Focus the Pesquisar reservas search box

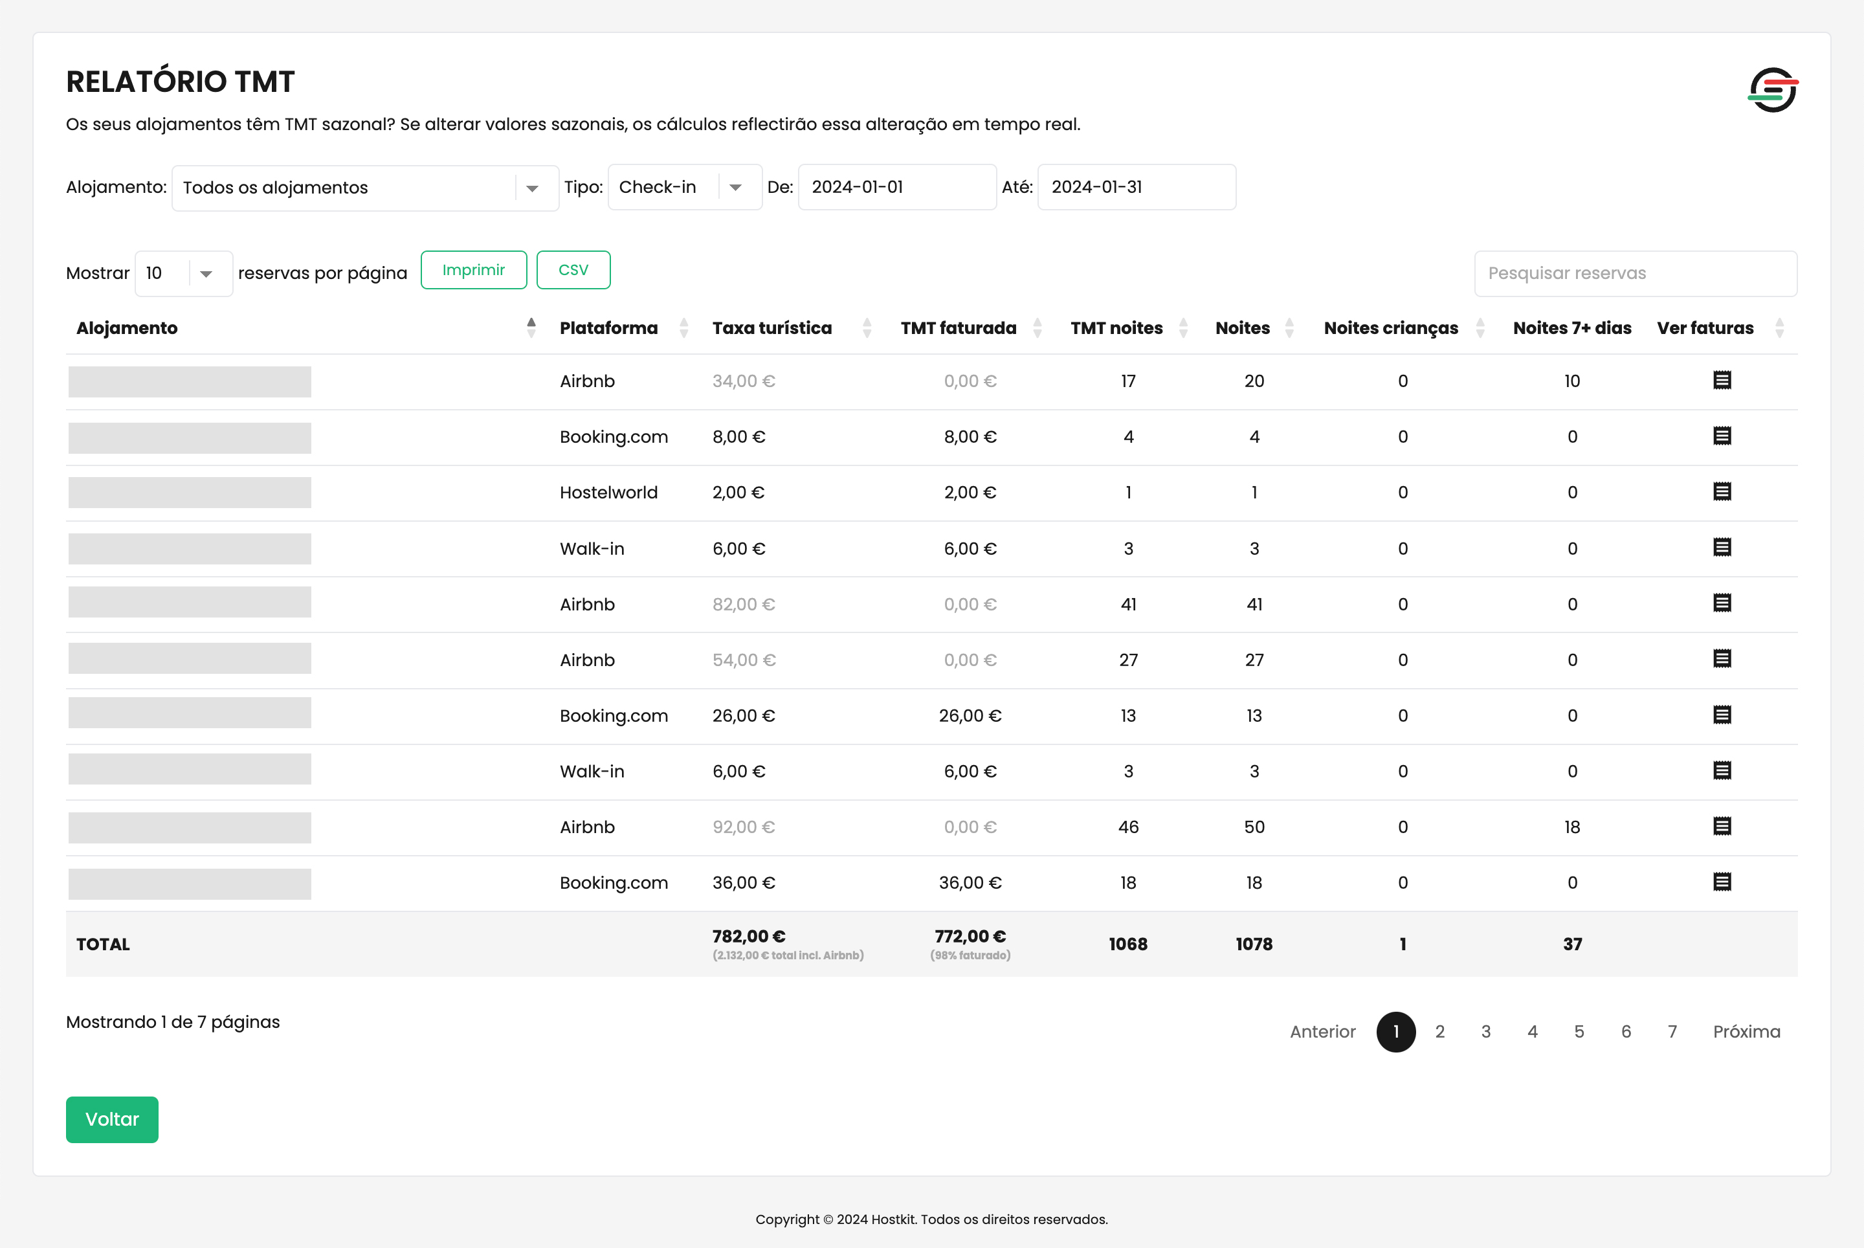coord(1636,274)
